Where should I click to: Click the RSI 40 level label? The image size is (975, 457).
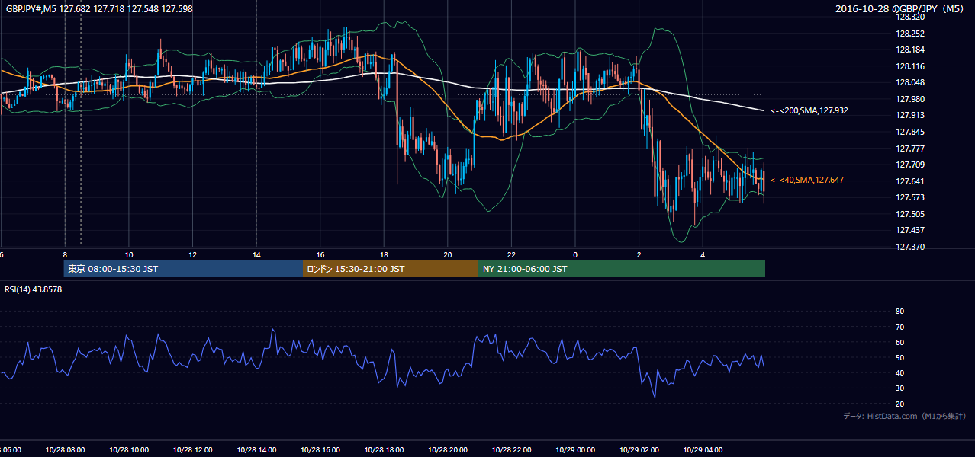click(x=899, y=372)
